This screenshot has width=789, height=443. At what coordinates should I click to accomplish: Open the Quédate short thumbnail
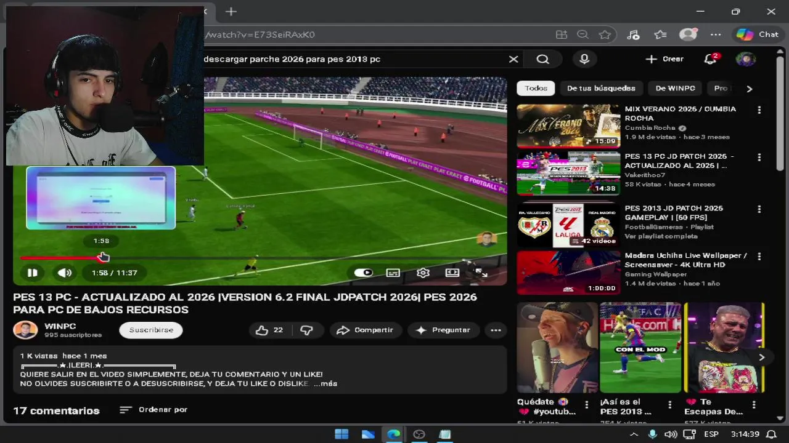click(x=557, y=348)
